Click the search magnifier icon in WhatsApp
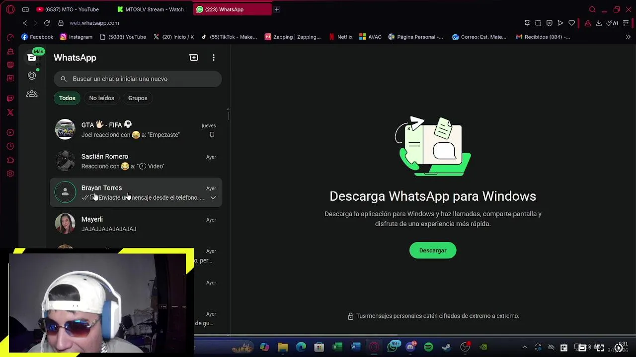The image size is (636, 357). click(x=64, y=79)
